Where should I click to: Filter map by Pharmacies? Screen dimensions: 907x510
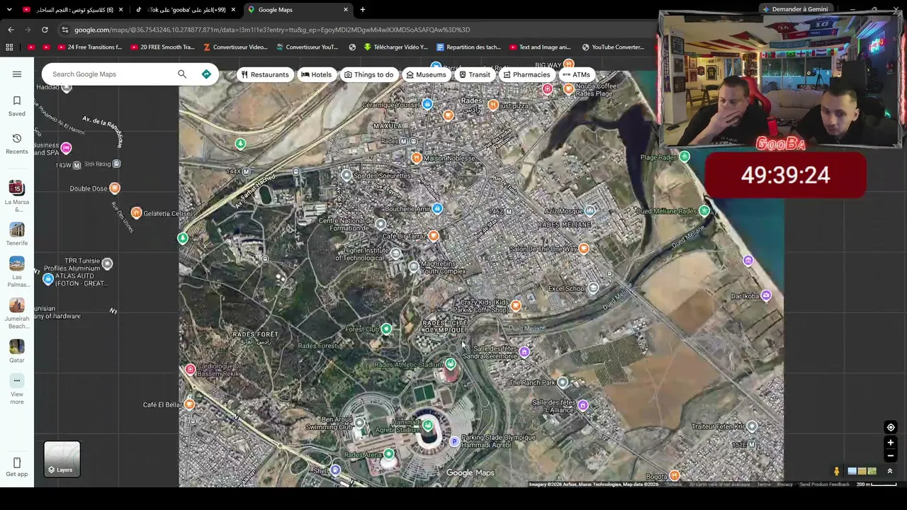tap(526, 74)
